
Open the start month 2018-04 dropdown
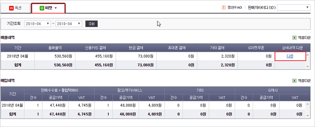coord(38,24)
